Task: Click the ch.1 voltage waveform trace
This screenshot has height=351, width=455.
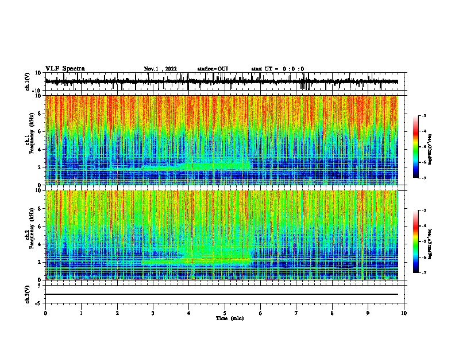Action: 221,81
